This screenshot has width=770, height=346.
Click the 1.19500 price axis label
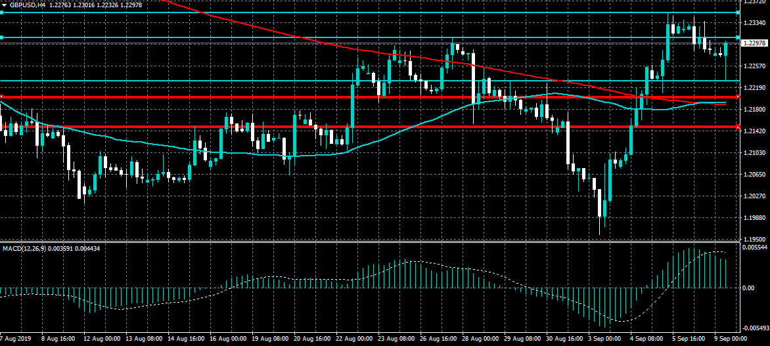[754, 239]
